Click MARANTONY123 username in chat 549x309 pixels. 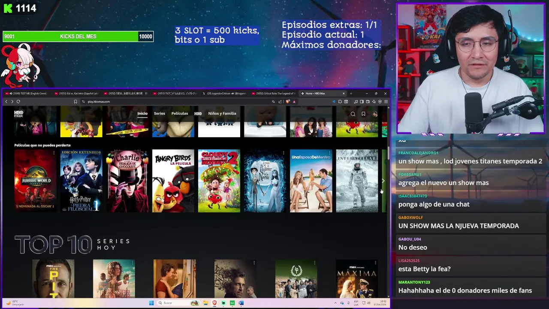tap(414, 282)
